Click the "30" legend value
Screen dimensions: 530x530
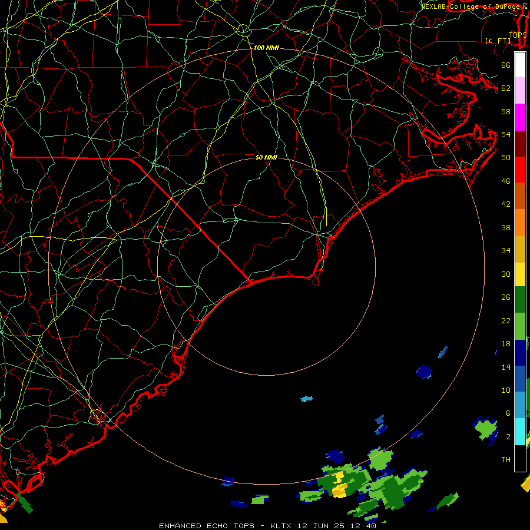506,274
